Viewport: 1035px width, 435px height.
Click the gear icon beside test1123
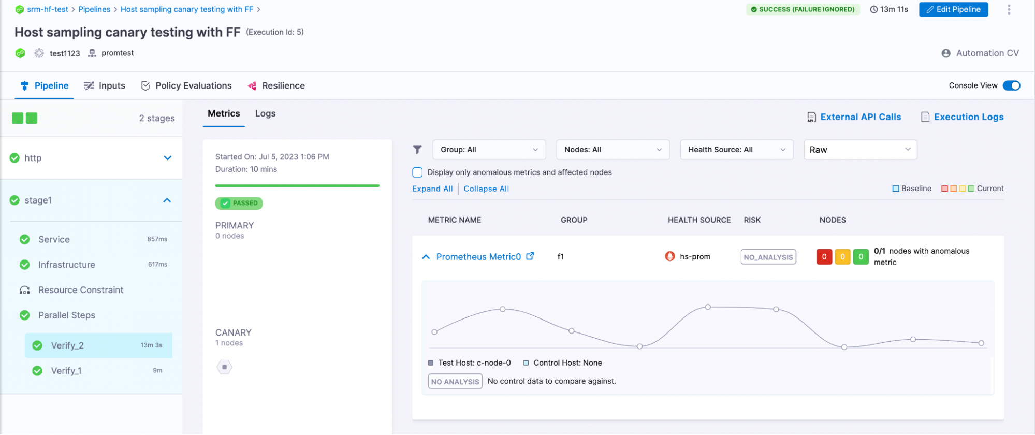click(x=39, y=53)
